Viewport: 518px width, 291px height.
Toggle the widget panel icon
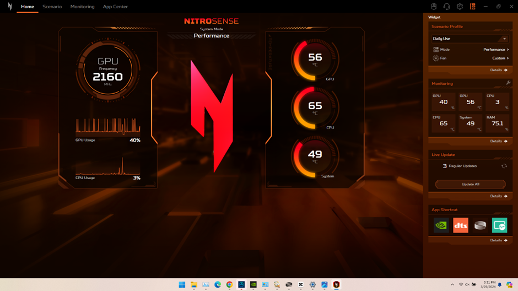(x=472, y=7)
